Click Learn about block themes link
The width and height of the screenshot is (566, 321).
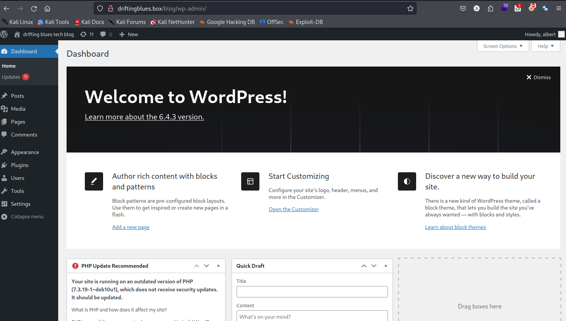(456, 227)
